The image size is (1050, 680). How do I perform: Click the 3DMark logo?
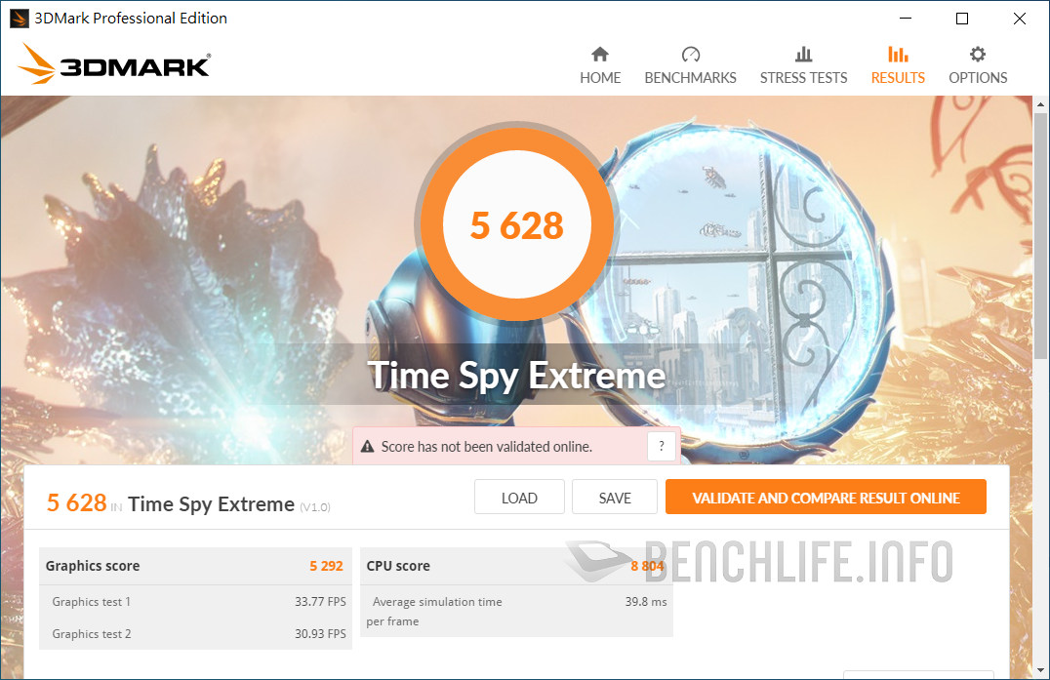[x=114, y=64]
